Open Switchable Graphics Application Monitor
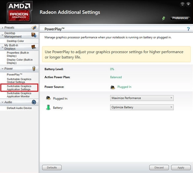Screen dimensions: 193x173 click(x=19, y=95)
